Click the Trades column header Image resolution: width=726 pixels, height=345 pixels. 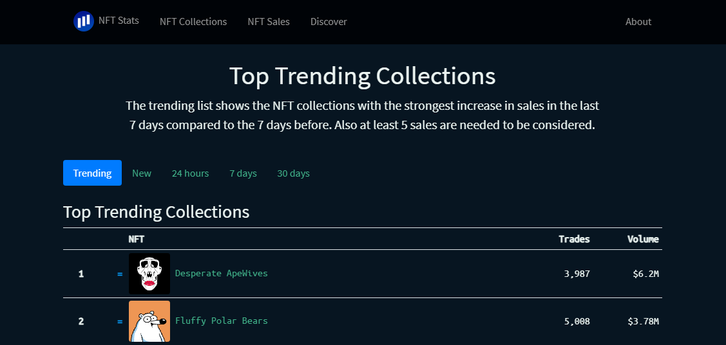pos(574,239)
